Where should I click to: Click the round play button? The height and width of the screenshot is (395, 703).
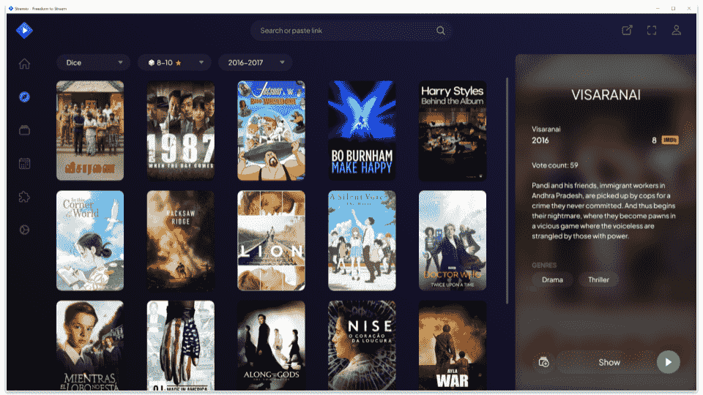[668, 362]
